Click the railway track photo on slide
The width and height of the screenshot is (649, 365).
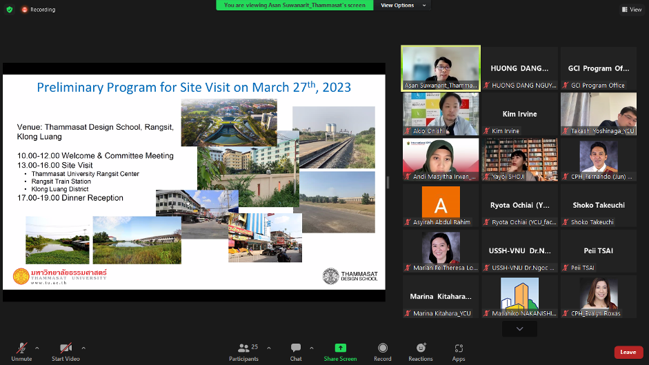(x=334, y=137)
